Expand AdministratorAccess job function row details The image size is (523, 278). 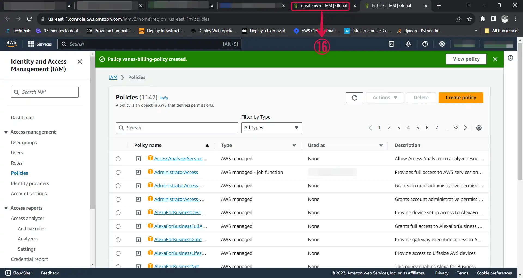[138, 172]
